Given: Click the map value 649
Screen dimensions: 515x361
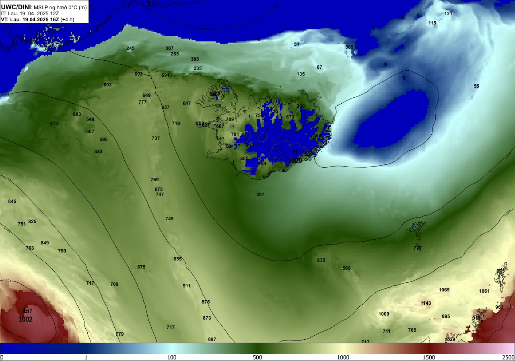Looking at the screenshot, I should click(x=146, y=95).
